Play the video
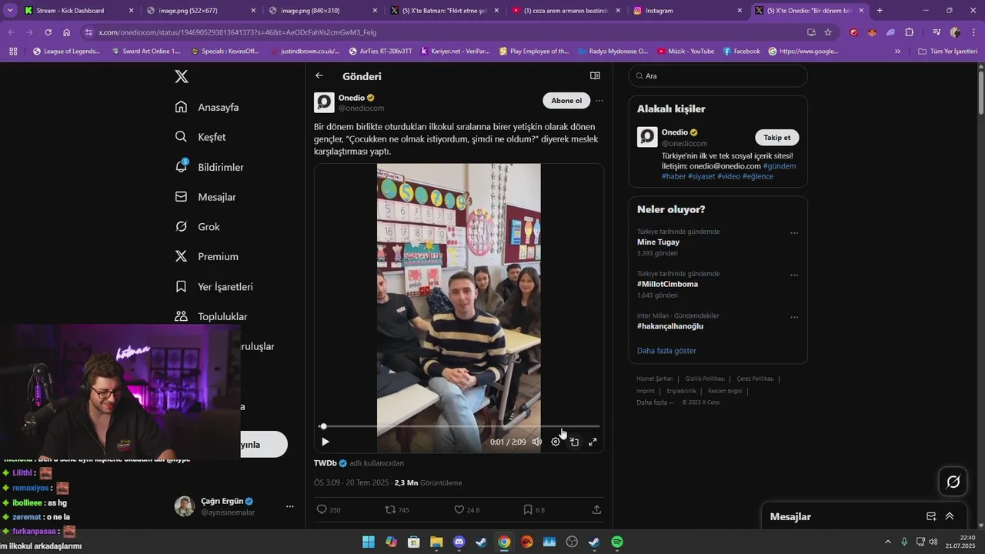 point(325,442)
